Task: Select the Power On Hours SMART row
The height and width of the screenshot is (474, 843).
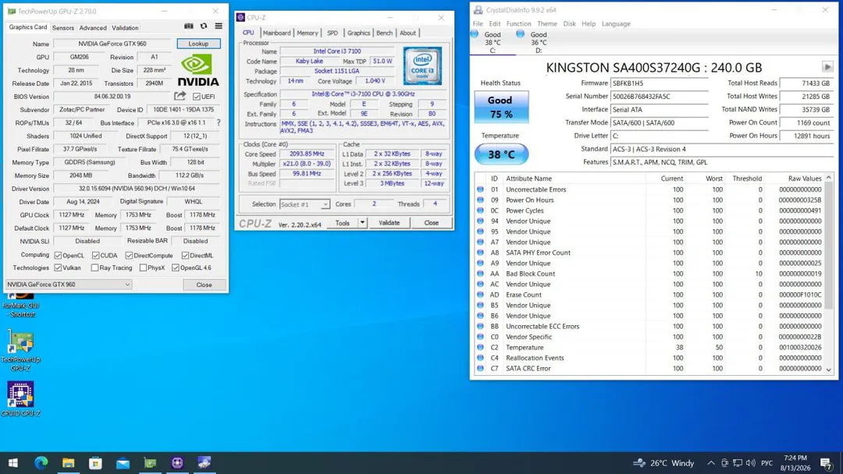Action: [650, 200]
